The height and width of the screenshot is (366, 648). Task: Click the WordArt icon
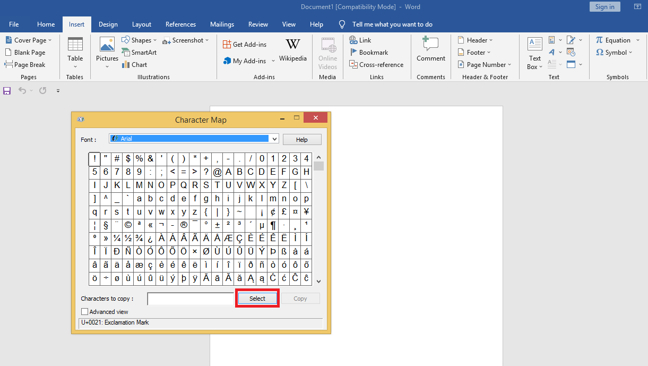pyautogui.click(x=552, y=53)
